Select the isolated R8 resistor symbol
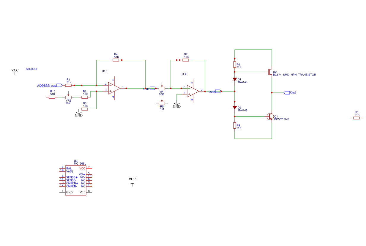This screenshot has height=246, width=366. pos(356,118)
